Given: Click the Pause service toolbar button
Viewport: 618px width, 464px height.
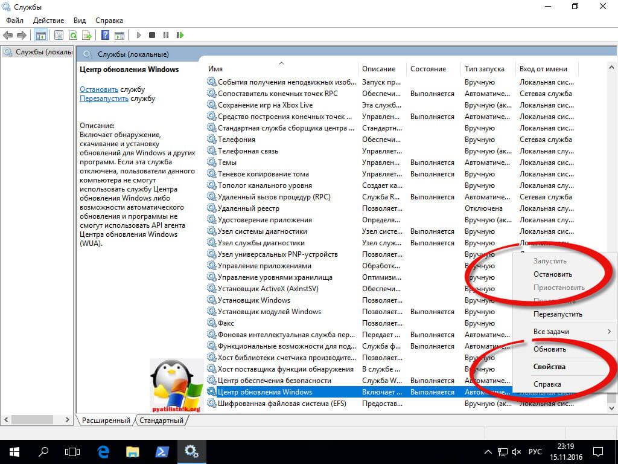Looking at the screenshot, I should [166, 35].
